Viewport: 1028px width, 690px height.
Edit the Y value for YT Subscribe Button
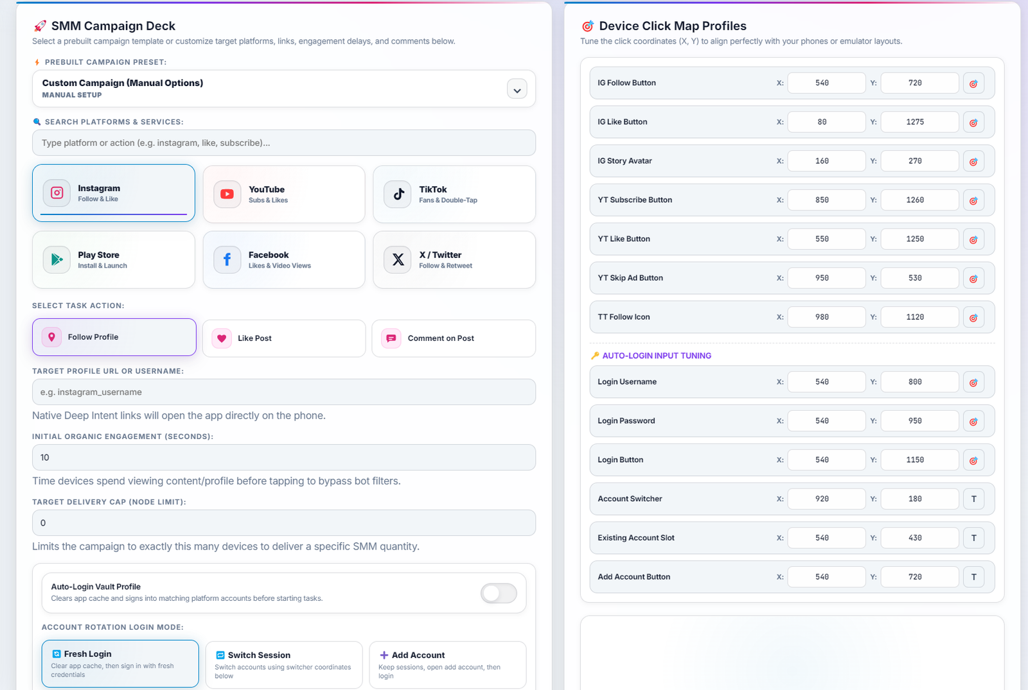pos(919,200)
